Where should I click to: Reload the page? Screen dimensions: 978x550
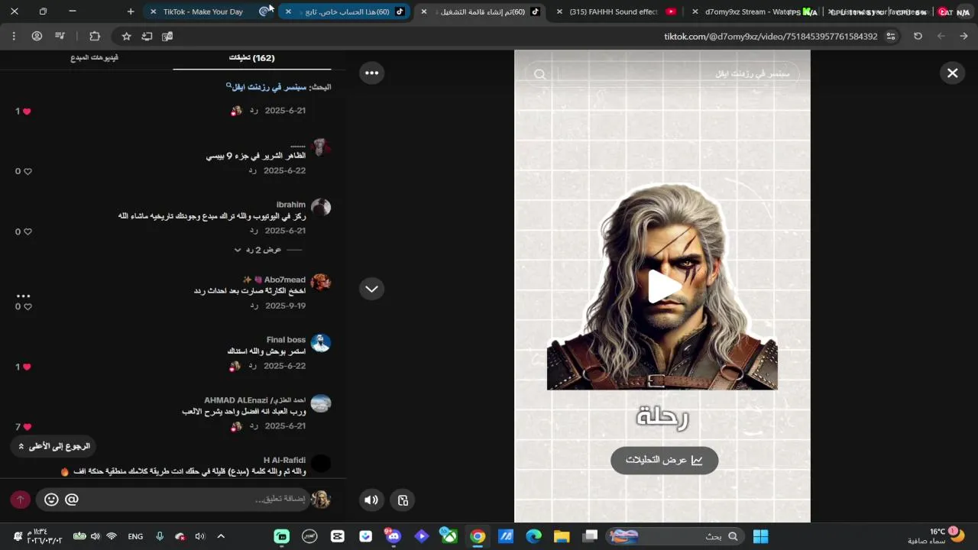click(918, 36)
